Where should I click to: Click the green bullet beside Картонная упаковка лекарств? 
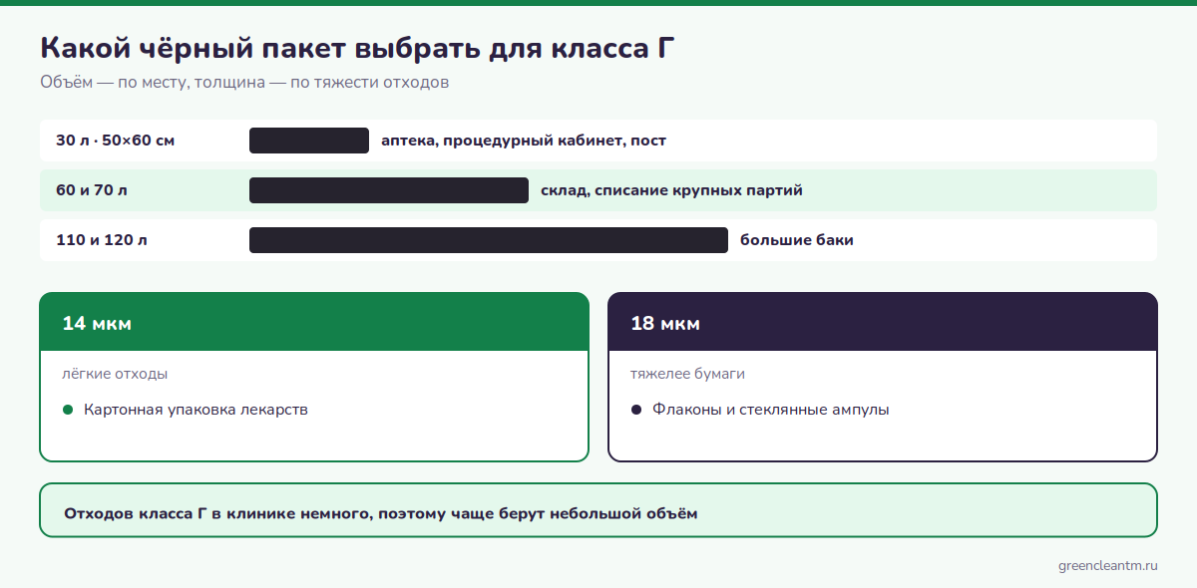coord(68,410)
